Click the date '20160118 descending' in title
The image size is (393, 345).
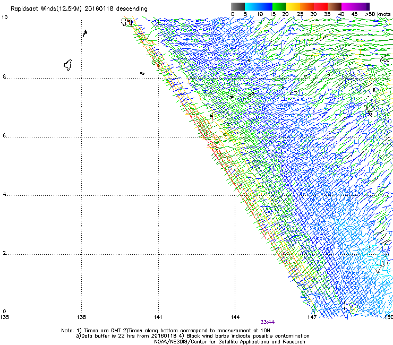[x=116, y=9]
